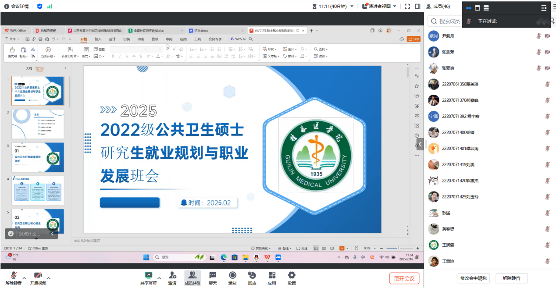
Task: Open 会议详情 meeting details at top left
Action: [x=17, y=6]
